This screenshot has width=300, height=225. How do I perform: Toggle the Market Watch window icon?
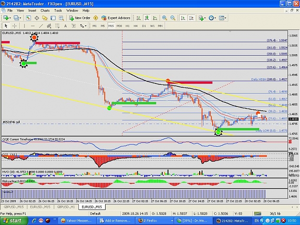pos(28,18)
